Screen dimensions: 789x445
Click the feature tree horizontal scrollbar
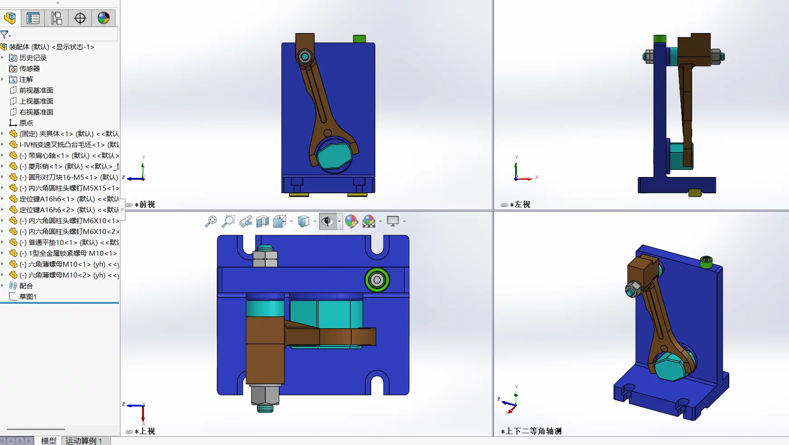click(36, 429)
